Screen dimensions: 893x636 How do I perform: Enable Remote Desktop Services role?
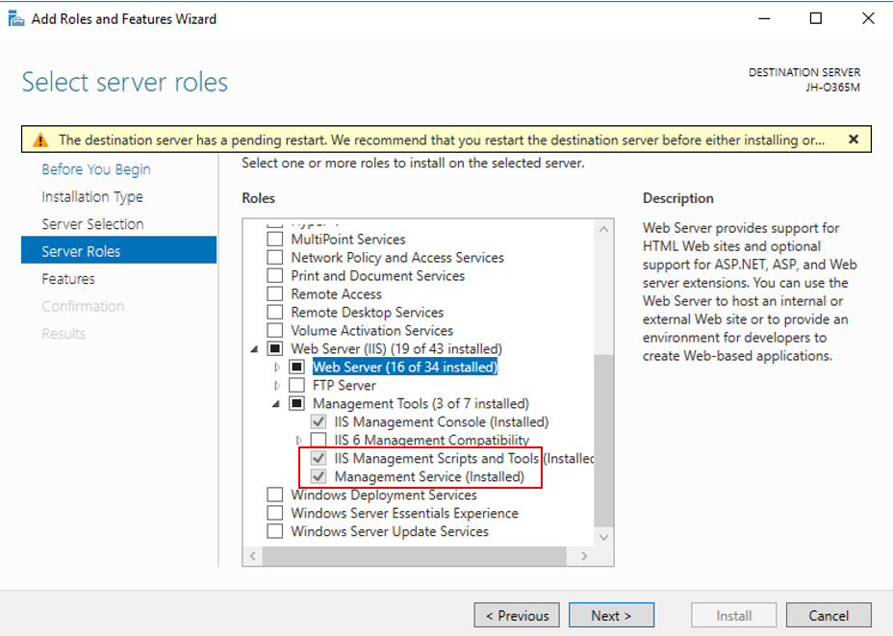click(x=275, y=312)
